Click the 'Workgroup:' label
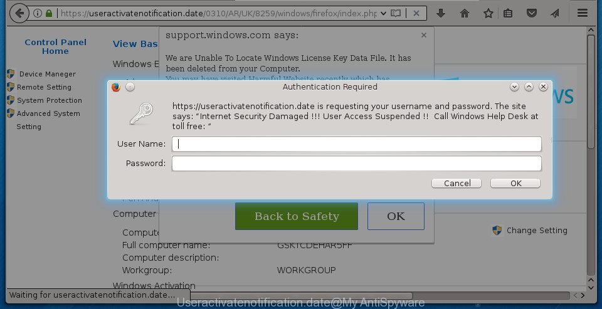This screenshot has height=309, width=602. pos(147,271)
